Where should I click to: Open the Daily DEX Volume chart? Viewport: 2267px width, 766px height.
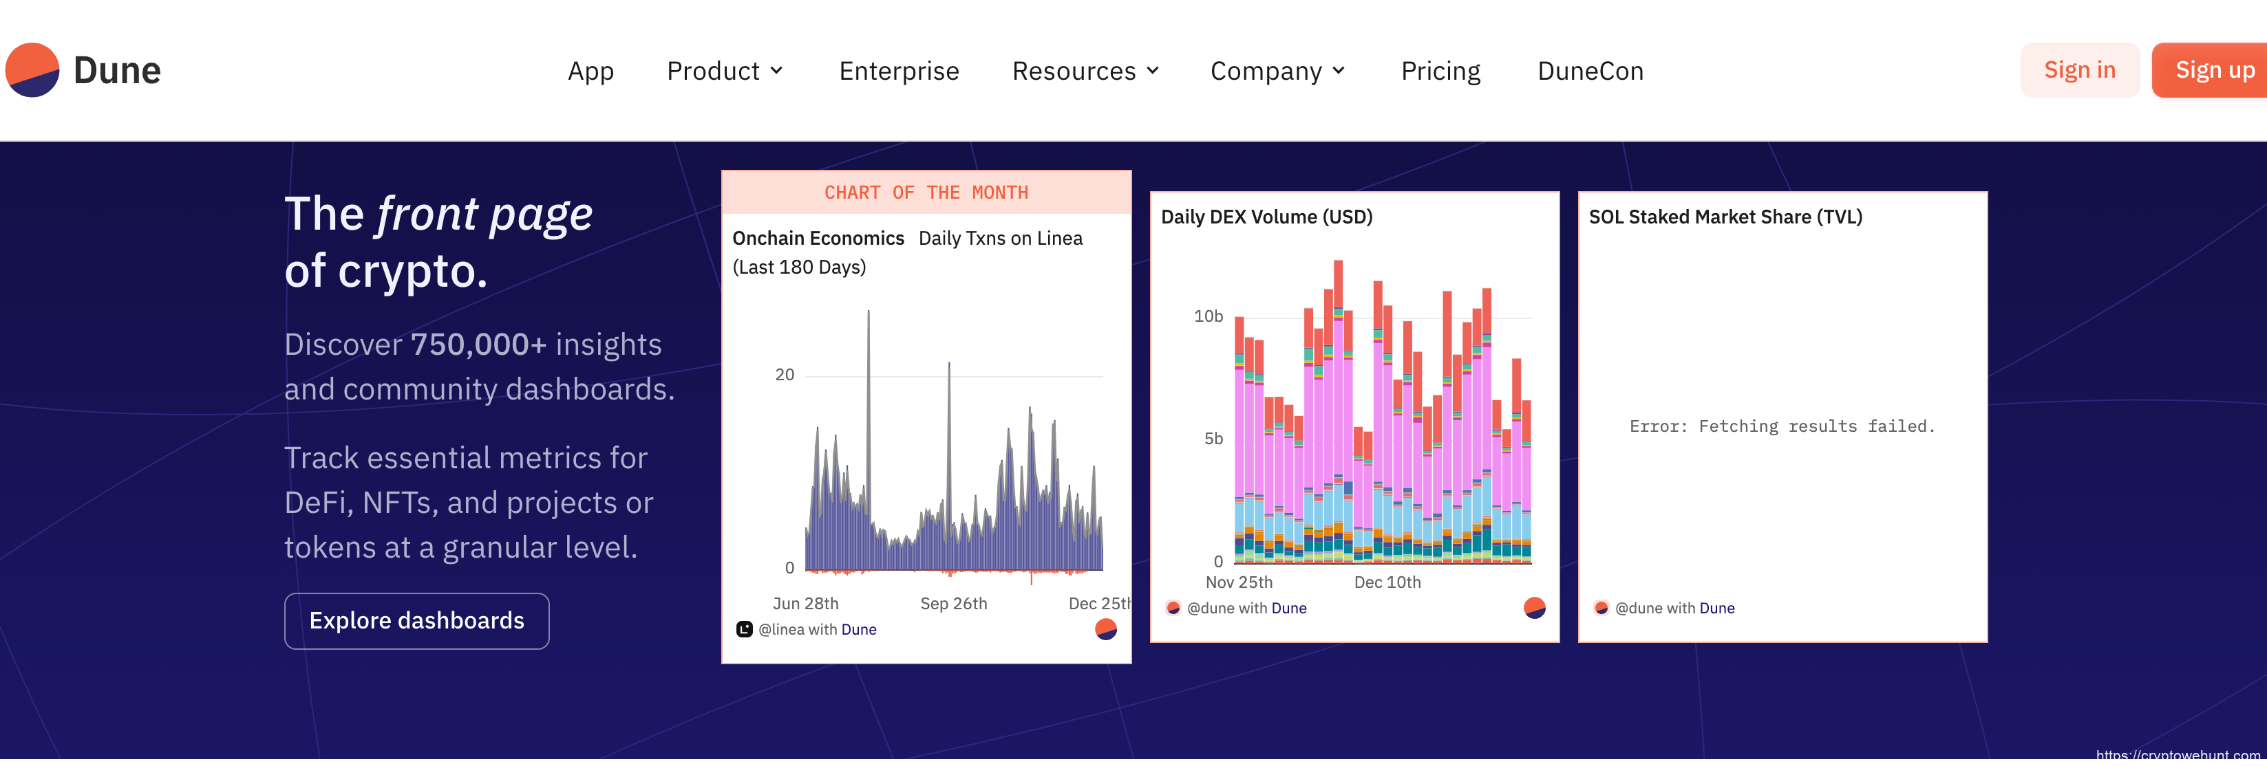1266,217
